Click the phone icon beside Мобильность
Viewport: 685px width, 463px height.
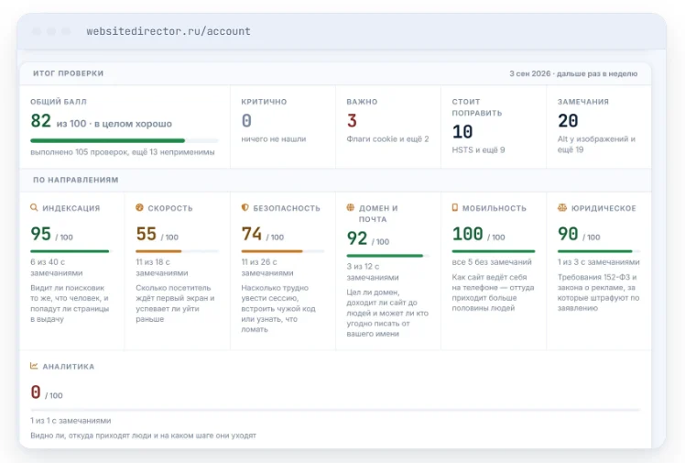click(455, 208)
